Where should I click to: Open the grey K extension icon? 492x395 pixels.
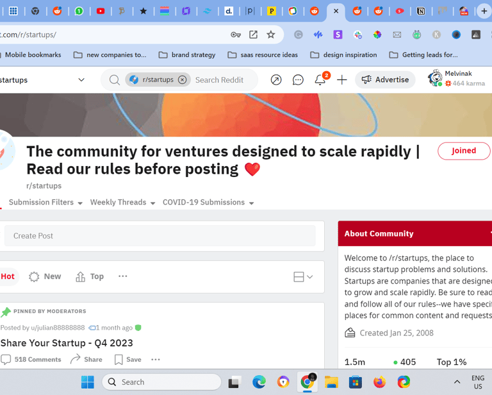[x=436, y=35]
